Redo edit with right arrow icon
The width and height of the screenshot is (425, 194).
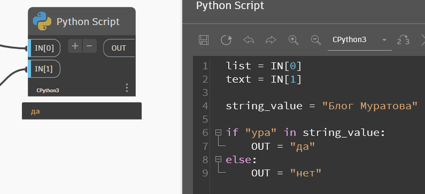click(271, 40)
